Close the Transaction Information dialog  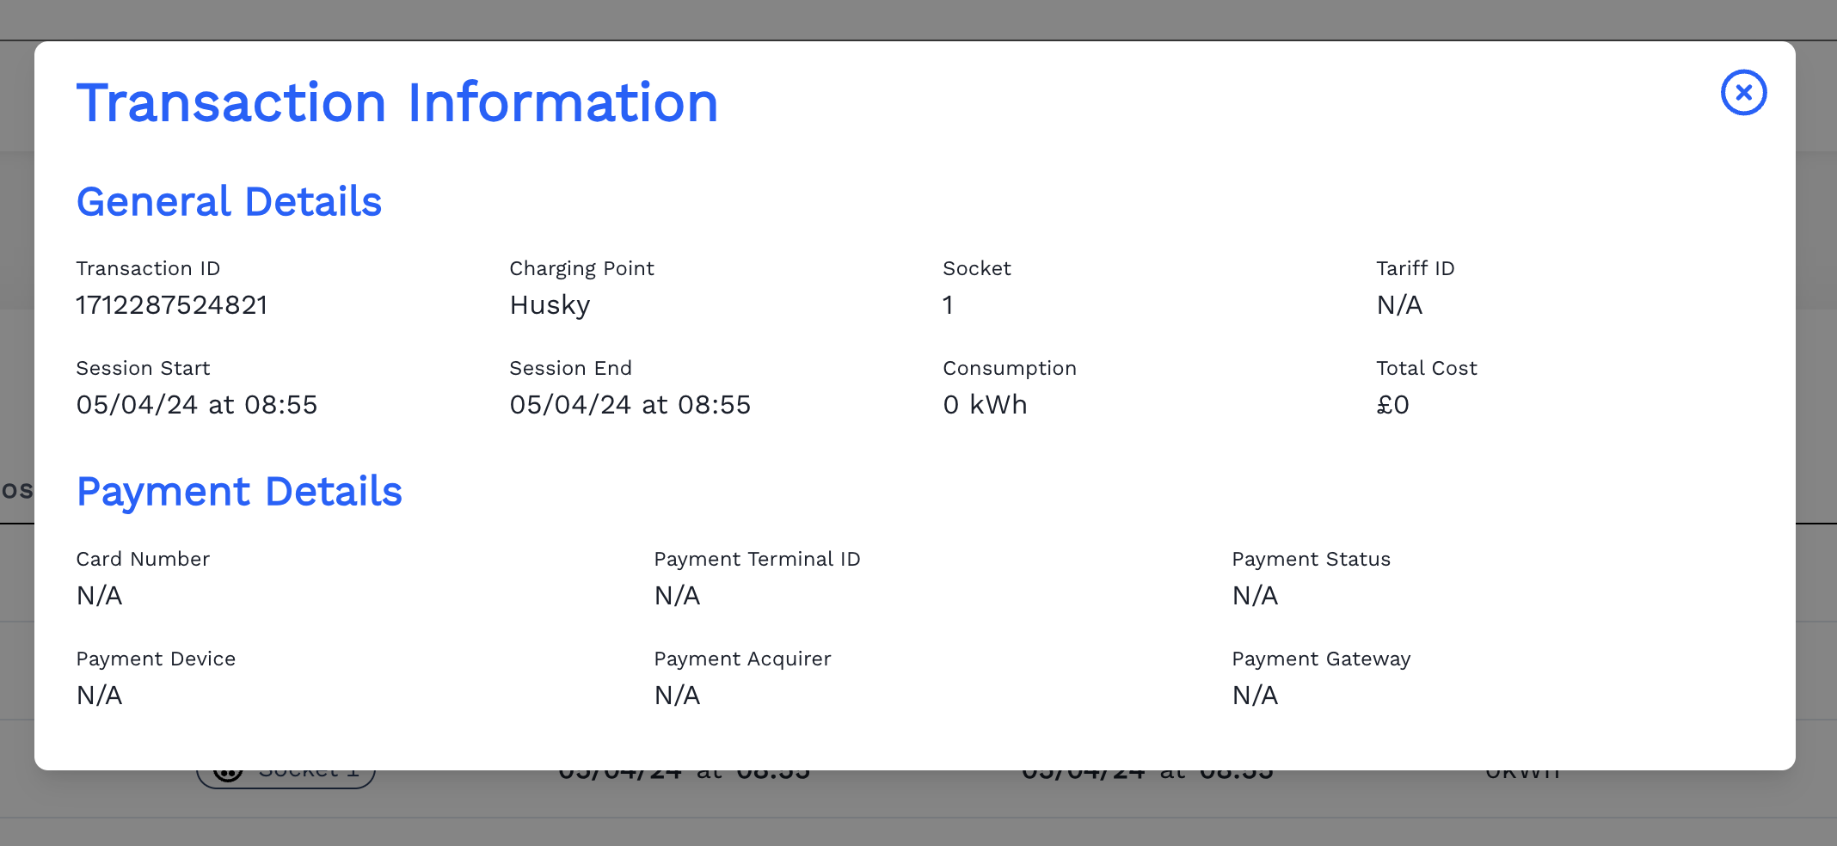[x=1743, y=93]
